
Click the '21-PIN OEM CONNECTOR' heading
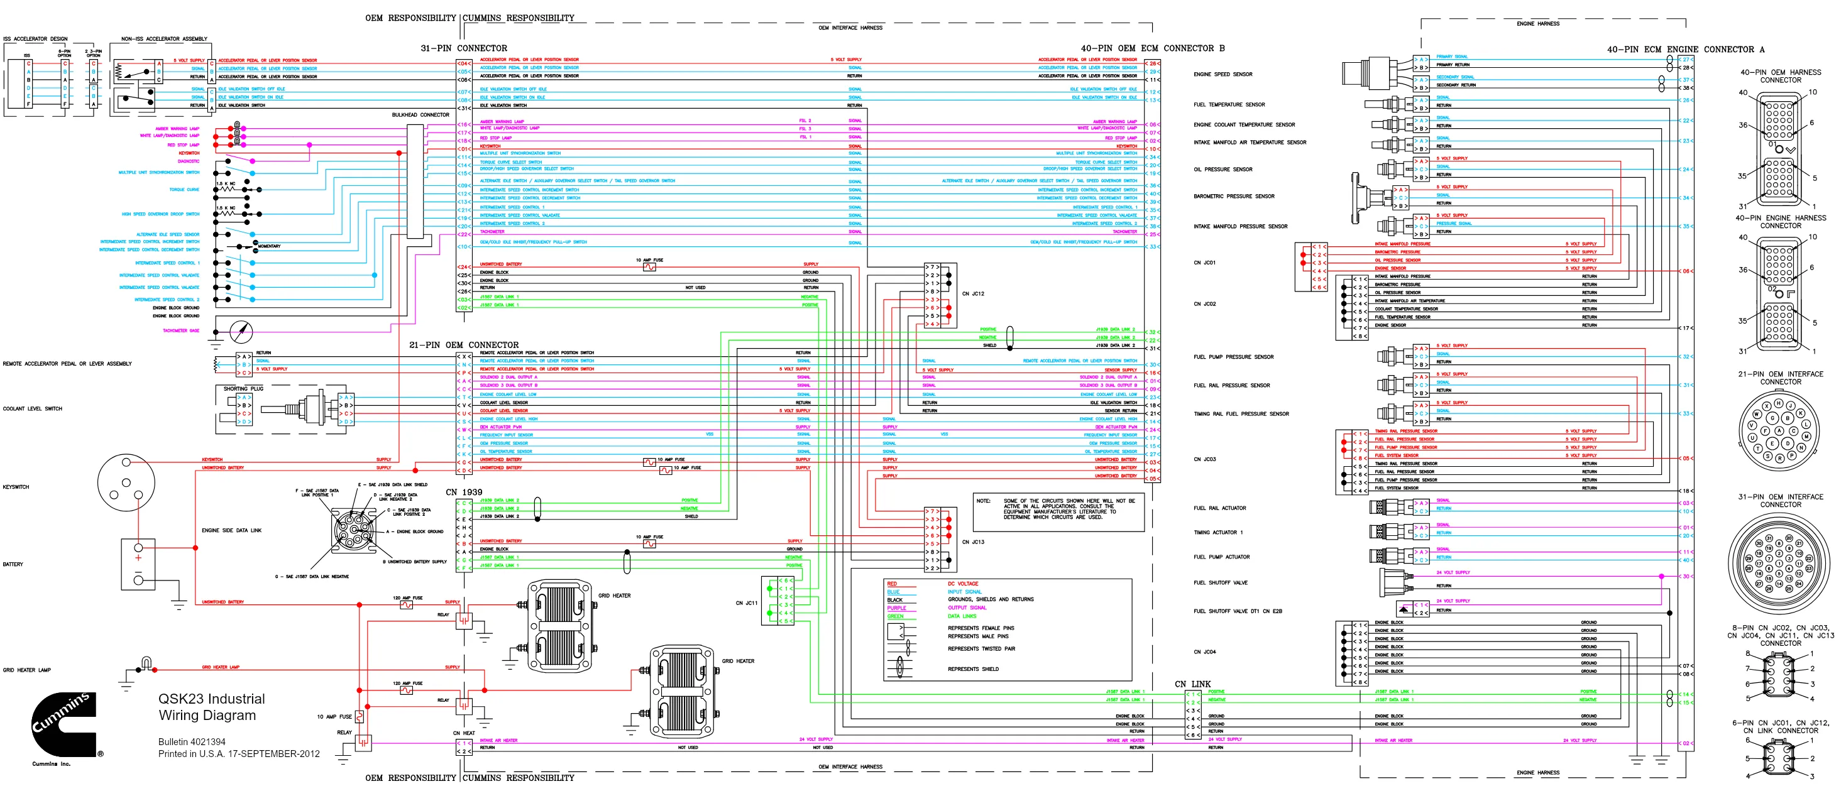click(464, 345)
